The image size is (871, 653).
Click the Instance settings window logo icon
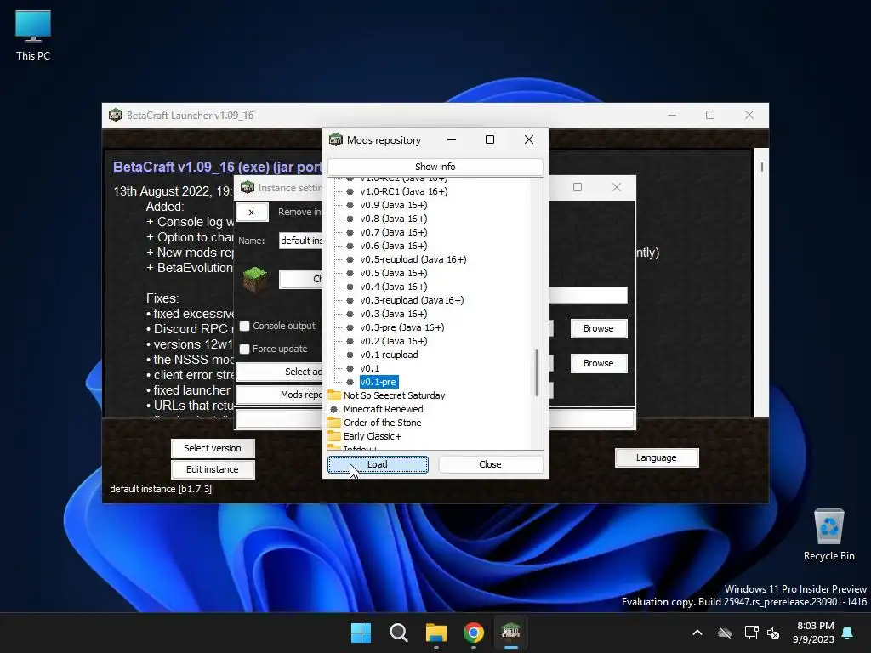pyautogui.click(x=248, y=187)
